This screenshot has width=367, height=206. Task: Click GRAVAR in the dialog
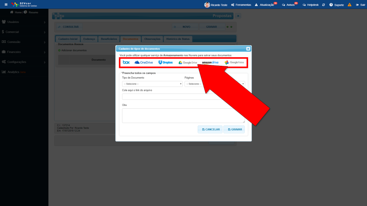234,129
